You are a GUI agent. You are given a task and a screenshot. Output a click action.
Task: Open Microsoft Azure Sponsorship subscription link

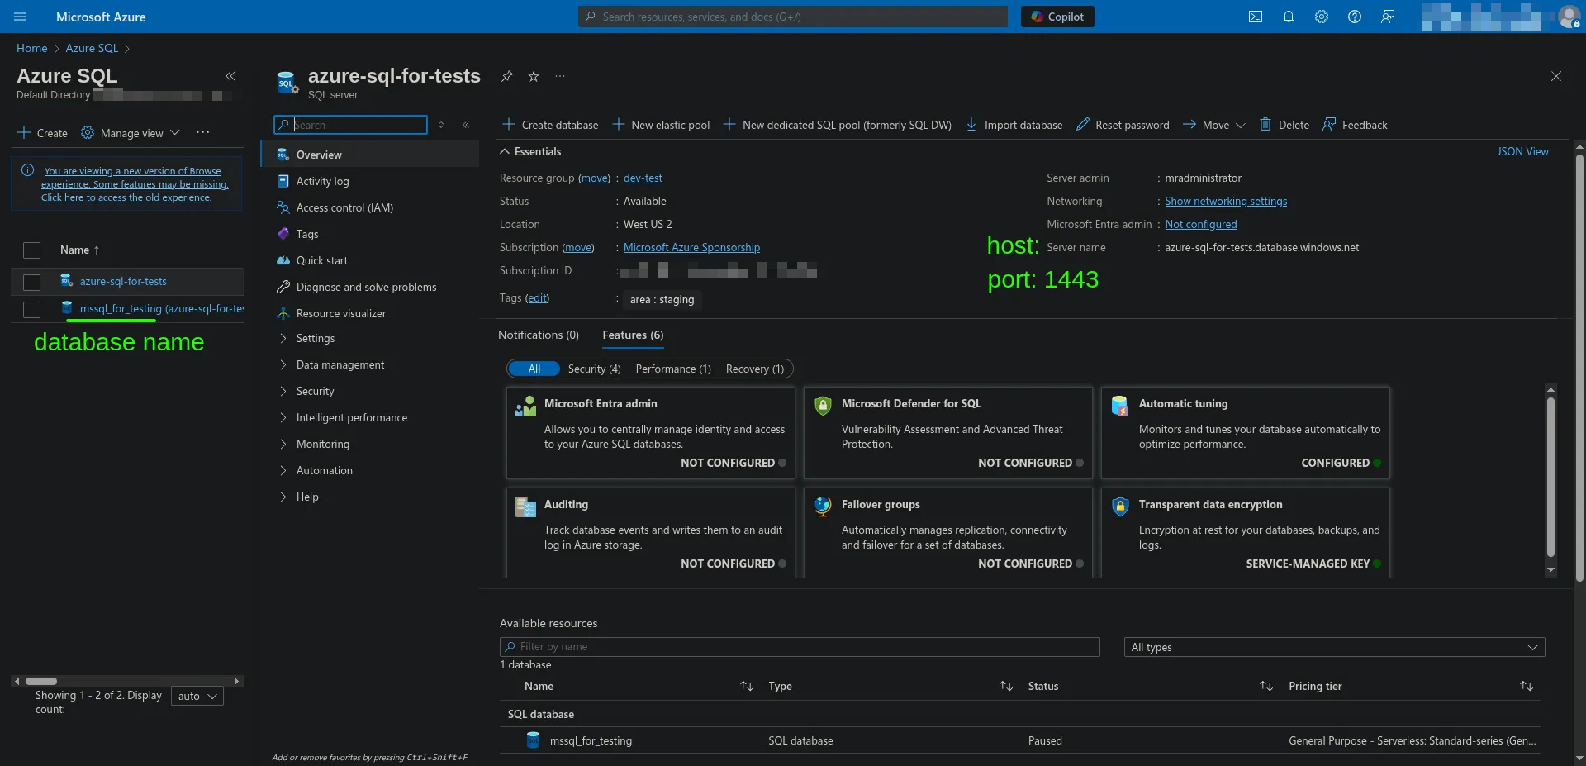691,247
